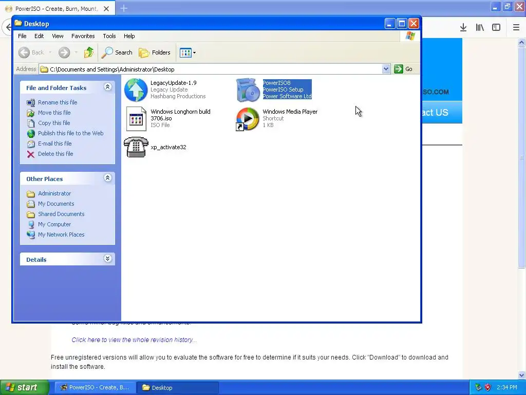
Task: Click Publish this file to the Web
Action: coord(70,133)
